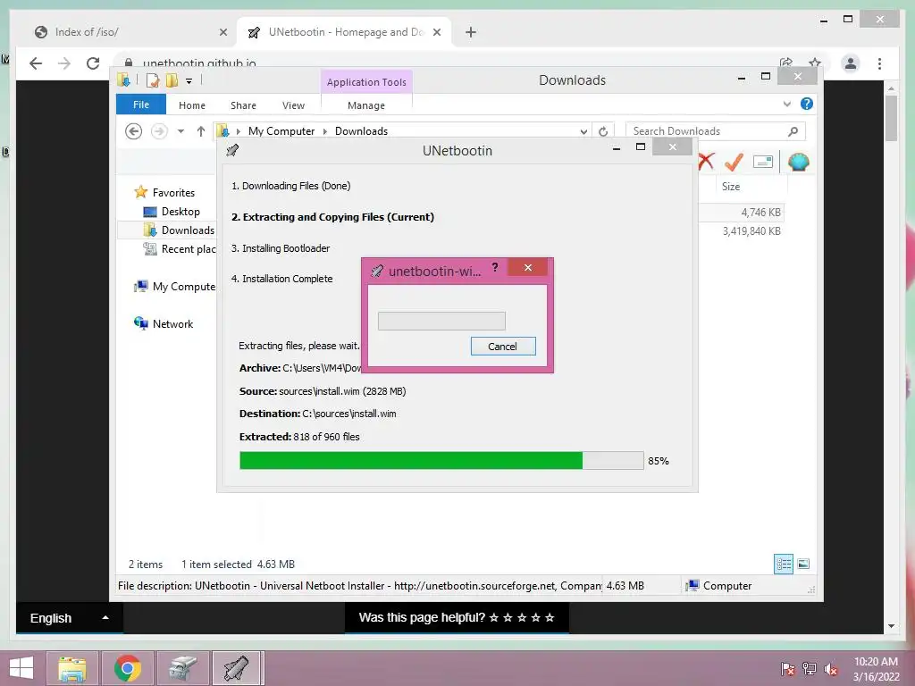Switch to details view icon in explorer
Image resolution: width=915 pixels, height=686 pixels.
pos(783,564)
